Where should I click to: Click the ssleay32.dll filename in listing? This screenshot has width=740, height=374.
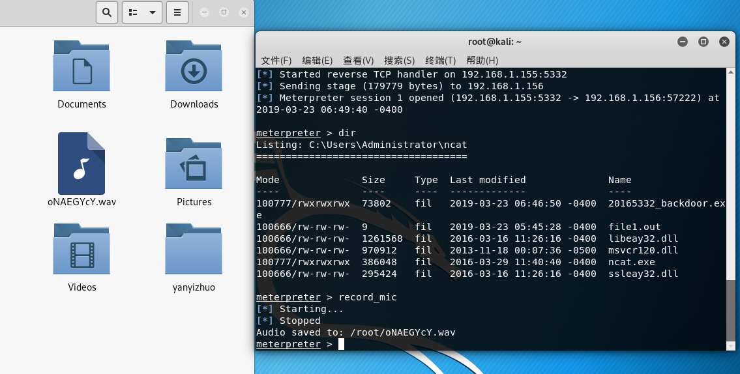644,274
